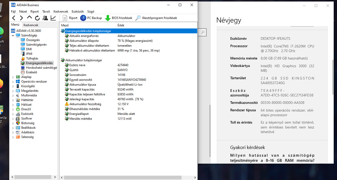Click the 14166SANYO42T4940 value
The height and width of the screenshot is (180, 337).
132,80
